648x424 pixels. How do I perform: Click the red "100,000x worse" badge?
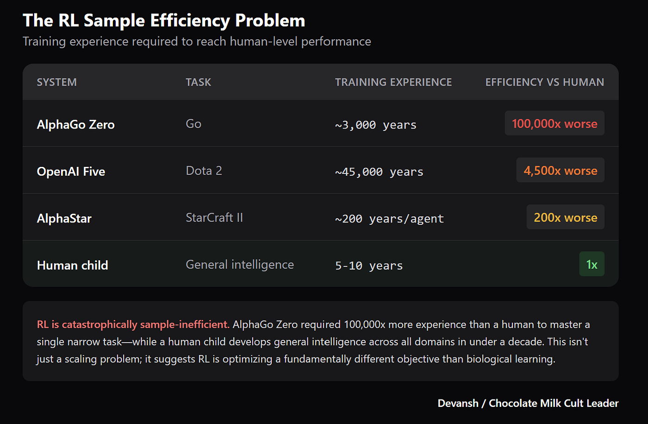click(555, 123)
